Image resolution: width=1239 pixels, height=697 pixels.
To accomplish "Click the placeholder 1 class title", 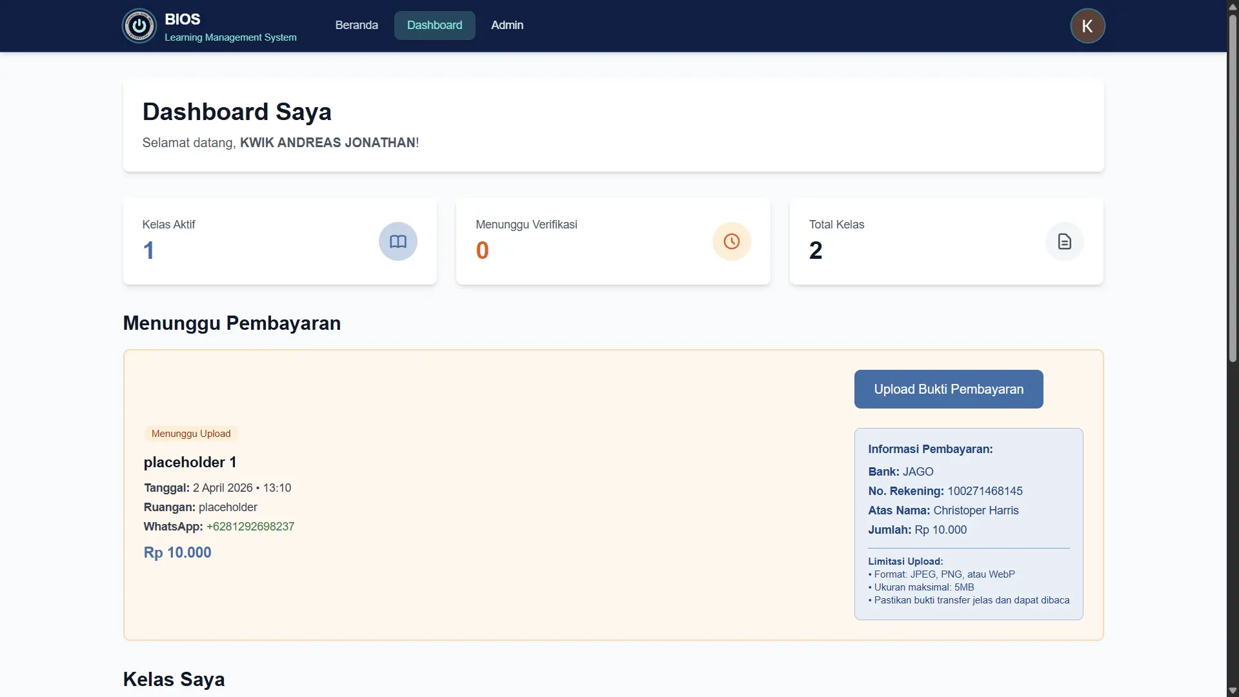I will coord(190,462).
